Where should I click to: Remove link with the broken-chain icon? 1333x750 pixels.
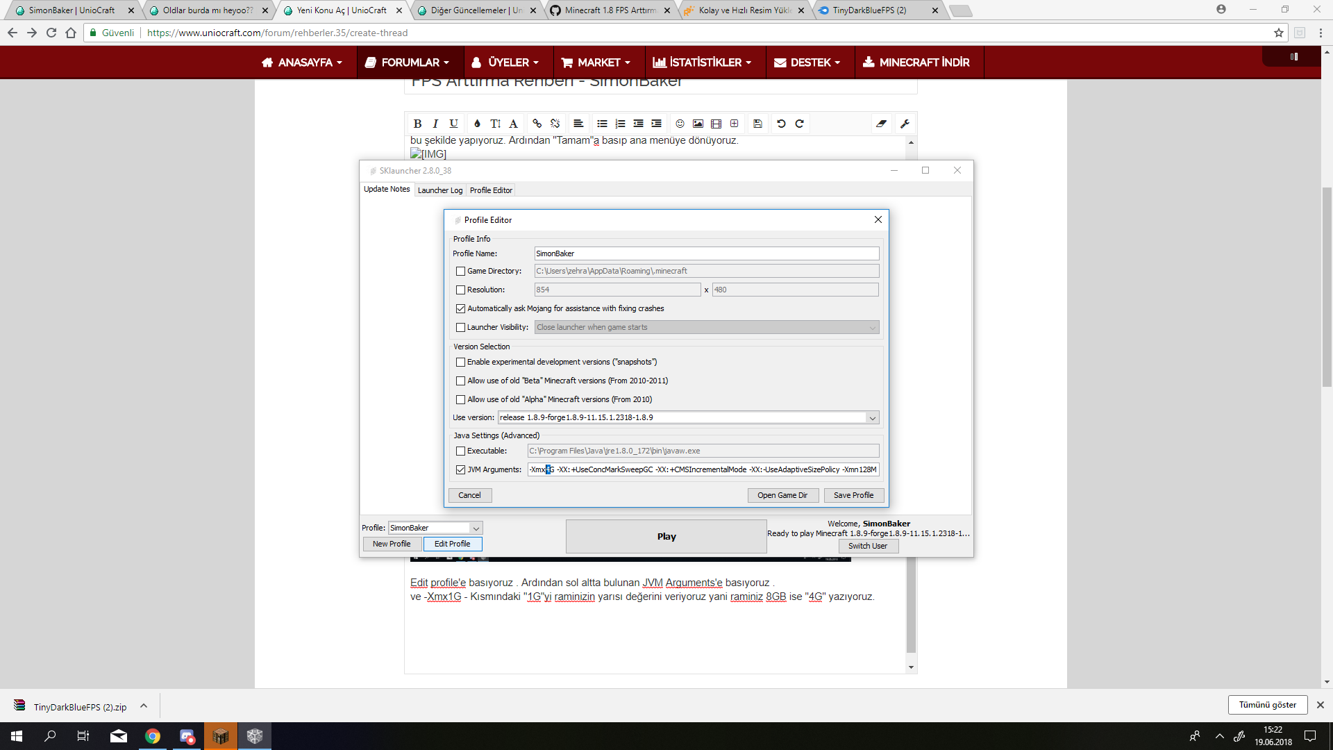coord(555,124)
